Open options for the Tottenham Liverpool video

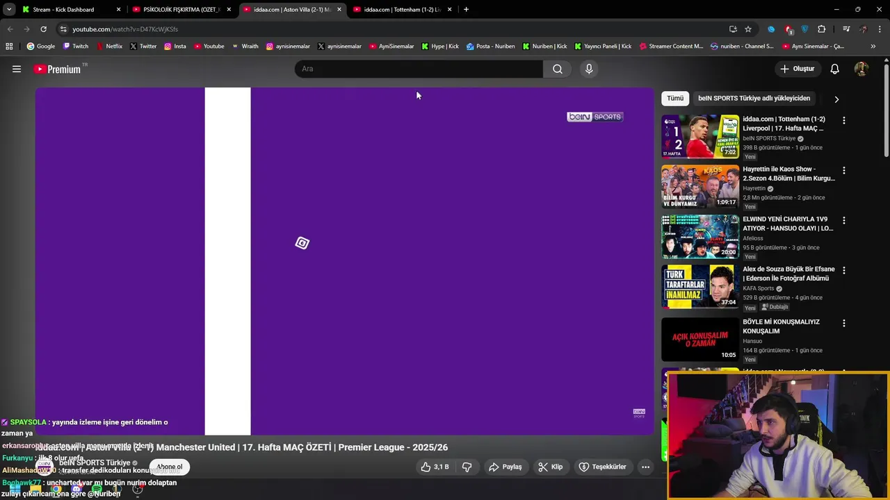coord(844,120)
